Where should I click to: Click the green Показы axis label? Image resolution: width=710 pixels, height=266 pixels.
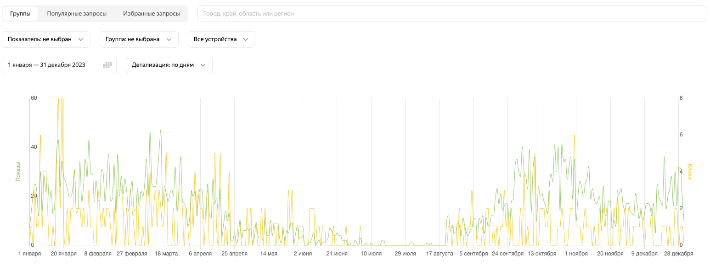click(18, 171)
